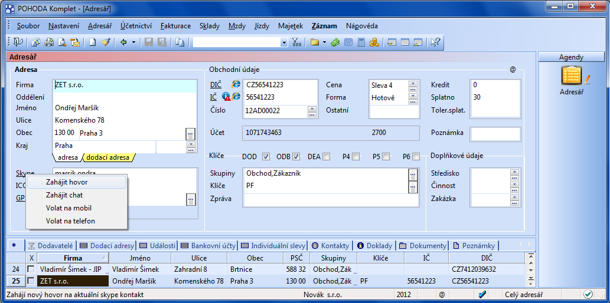Click the send by email envelope icon
This screenshot has width=610, height=303.
click(76, 42)
